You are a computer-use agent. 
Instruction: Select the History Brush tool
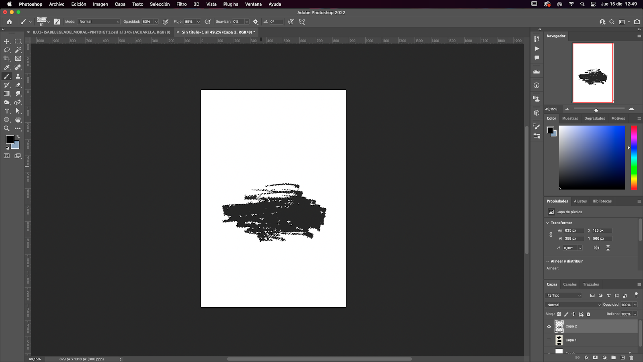click(7, 85)
